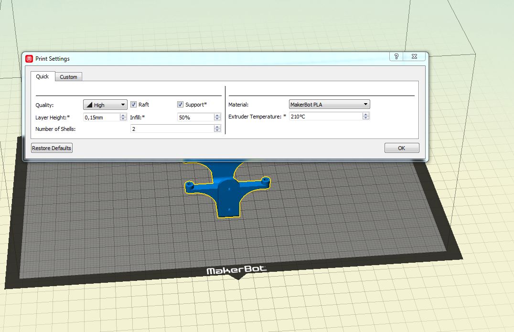Click the Number of Shells field
Image resolution: width=514 pixels, height=332 pixels.
click(172, 129)
